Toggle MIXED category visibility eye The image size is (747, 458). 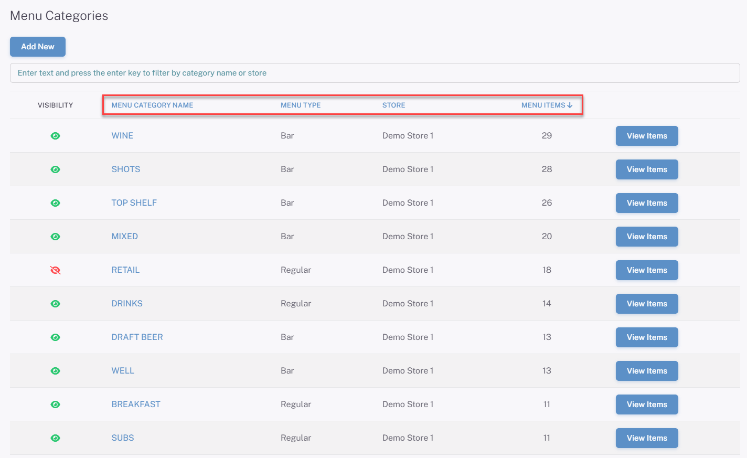tap(55, 237)
